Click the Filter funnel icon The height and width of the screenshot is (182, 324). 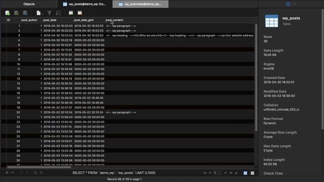[49, 13]
